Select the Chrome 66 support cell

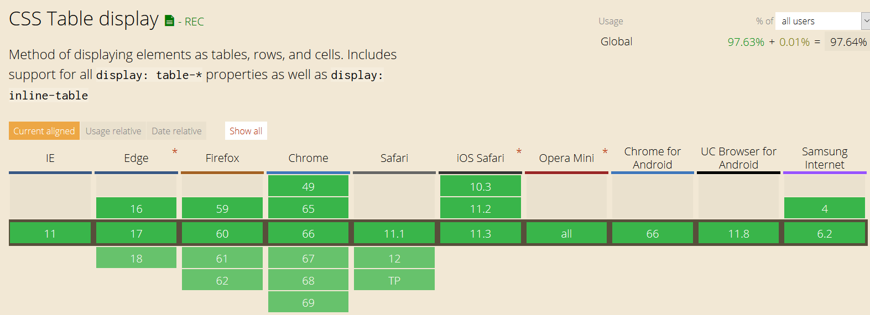pos(308,233)
